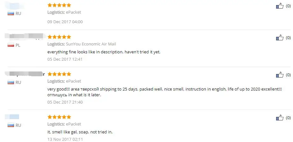This screenshot has height=142, width=293.
Task: Click the star rating on the 13 Nov 2017 review
Action: (x=59, y=117)
